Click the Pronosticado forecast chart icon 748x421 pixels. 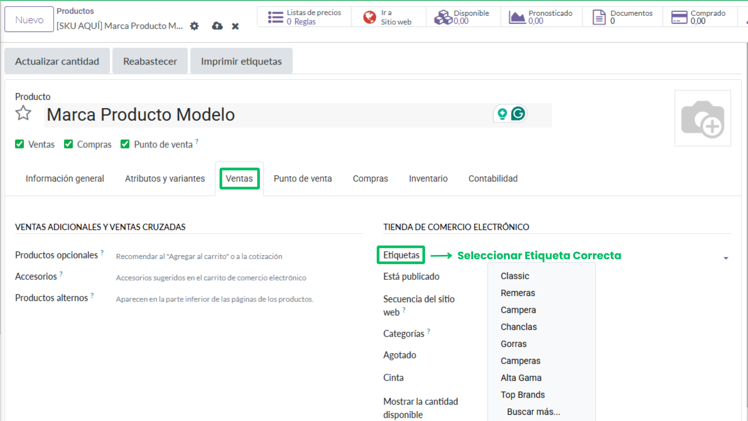[x=517, y=17]
